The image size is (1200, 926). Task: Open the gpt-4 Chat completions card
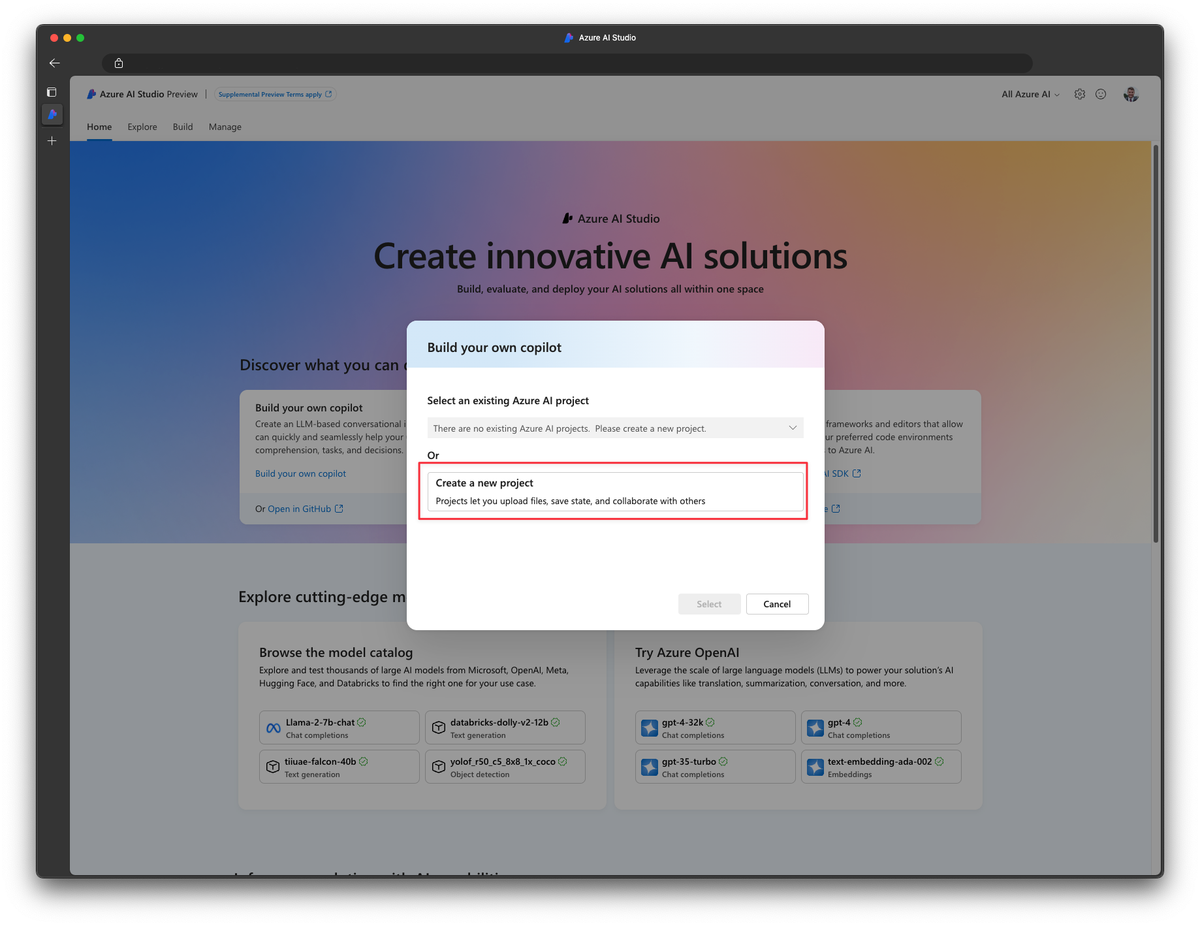(881, 727)
